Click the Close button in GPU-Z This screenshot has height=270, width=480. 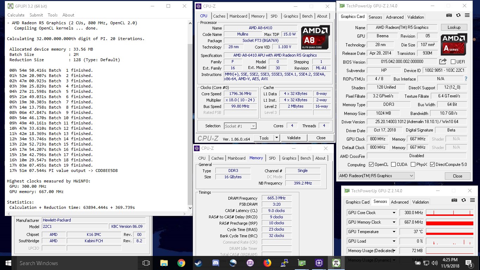click(x=458, y=176)
